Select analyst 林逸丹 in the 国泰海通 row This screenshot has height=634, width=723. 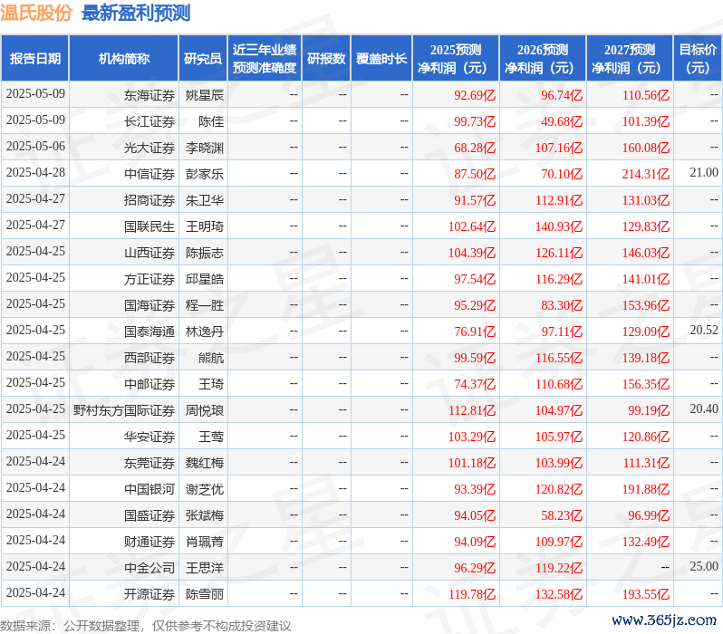click(x=204, y=331)
